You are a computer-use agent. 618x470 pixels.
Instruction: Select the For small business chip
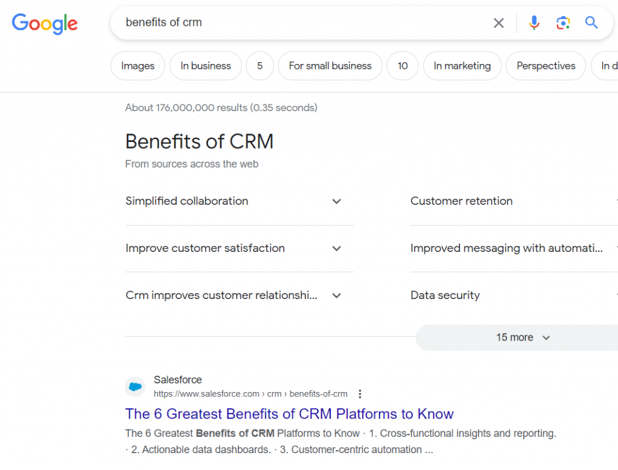pyautogui.click(x=330, y=66)
